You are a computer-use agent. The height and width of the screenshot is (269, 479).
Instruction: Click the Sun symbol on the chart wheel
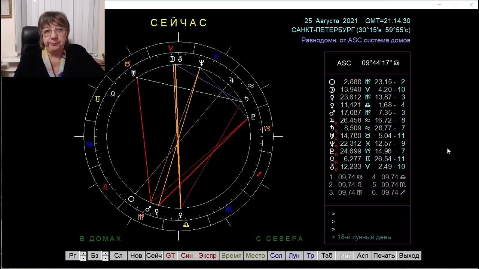pyautogui.click(x=131, y=199)
